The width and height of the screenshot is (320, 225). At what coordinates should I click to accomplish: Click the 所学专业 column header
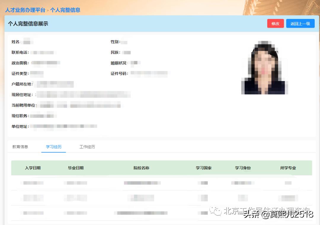(x=288, y=168)
